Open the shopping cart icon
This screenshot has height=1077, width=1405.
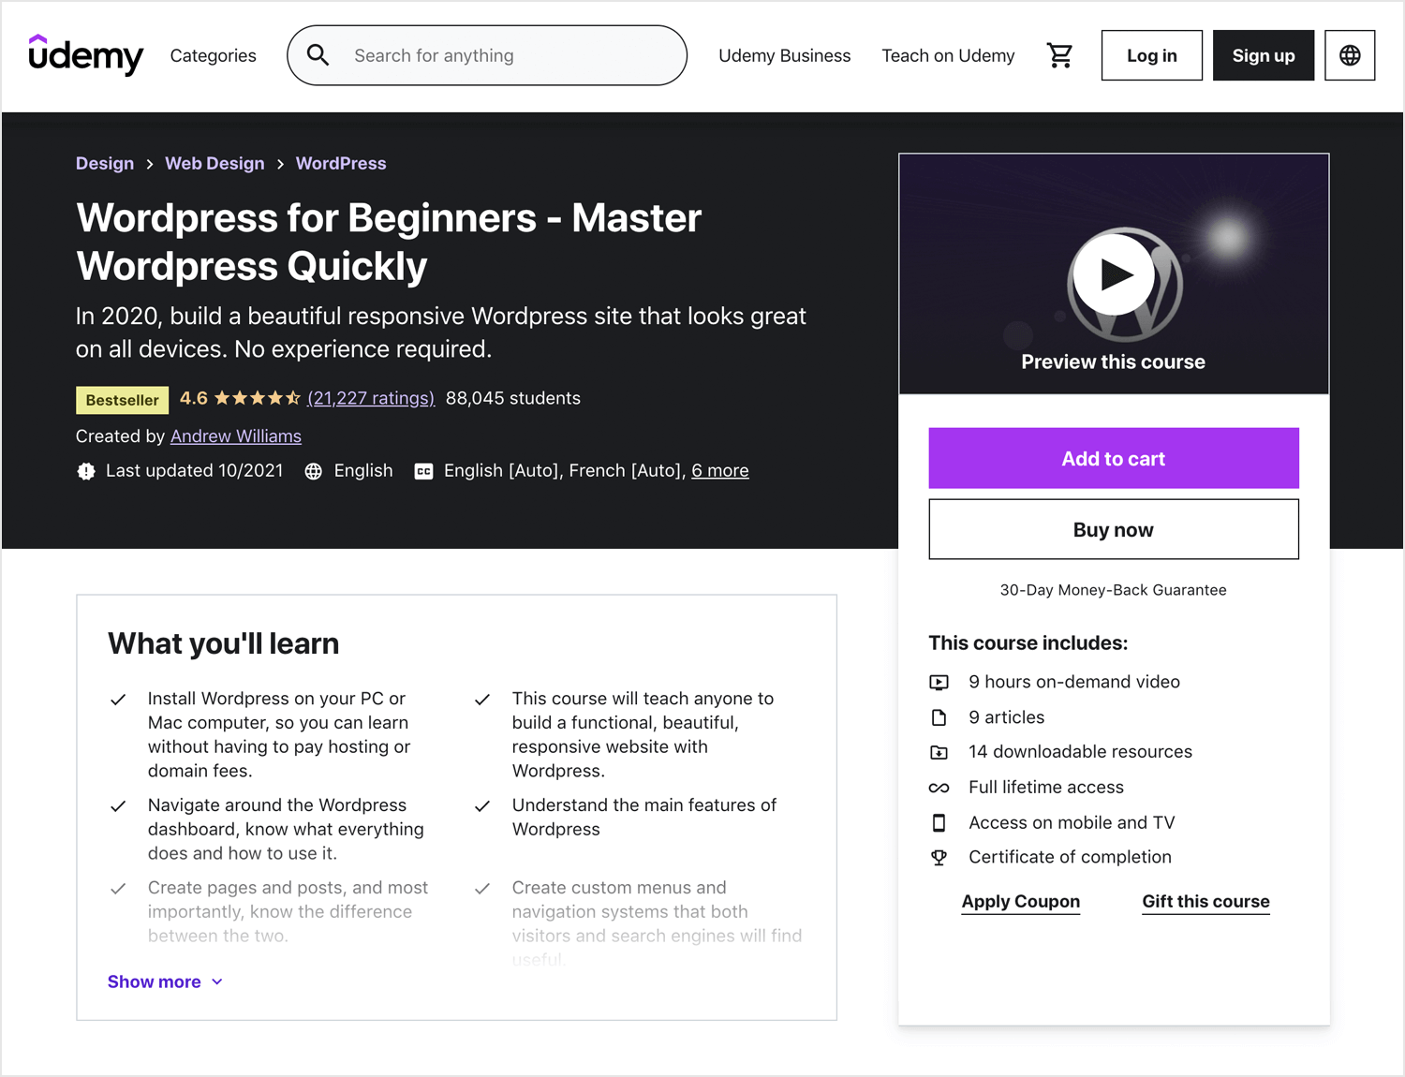[x=1059, y=55]
